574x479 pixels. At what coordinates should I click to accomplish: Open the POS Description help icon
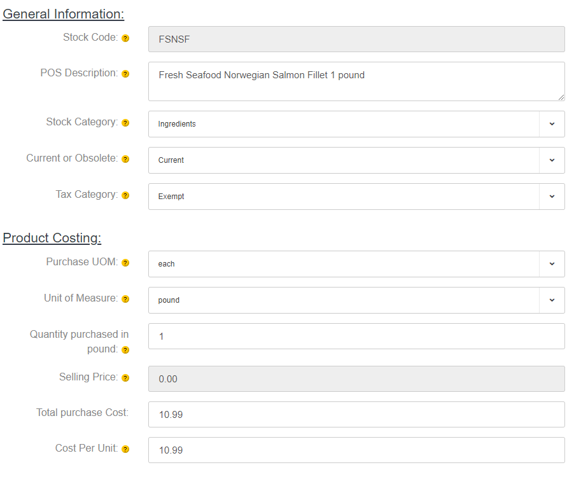coord(125,74)
